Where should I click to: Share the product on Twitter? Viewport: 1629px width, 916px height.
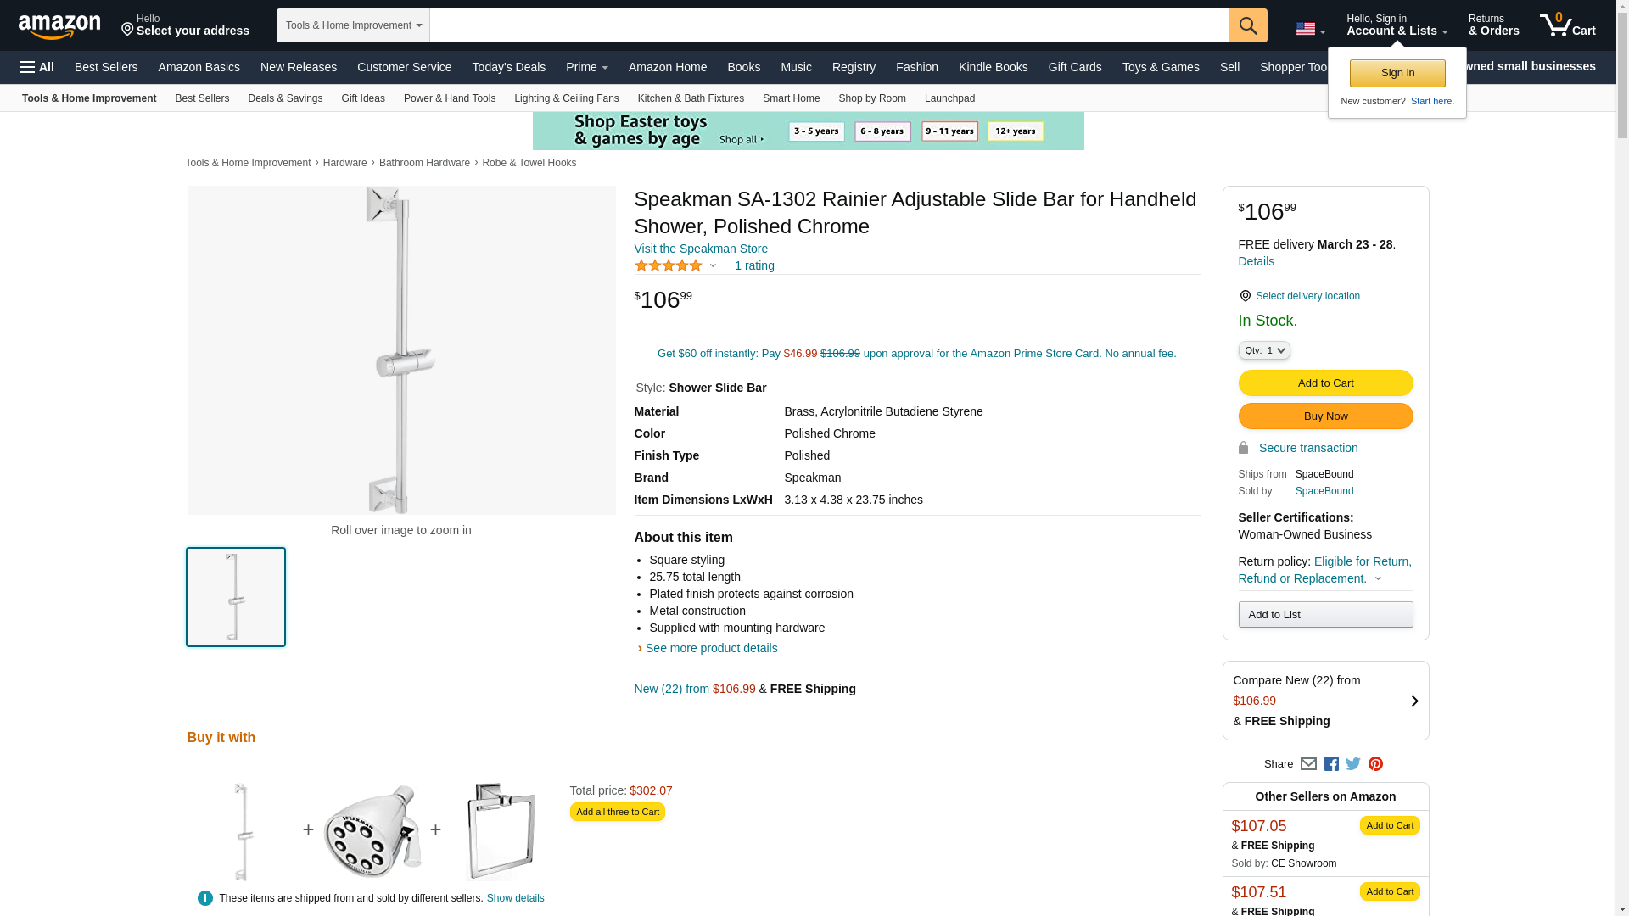tap(1353, 764)
